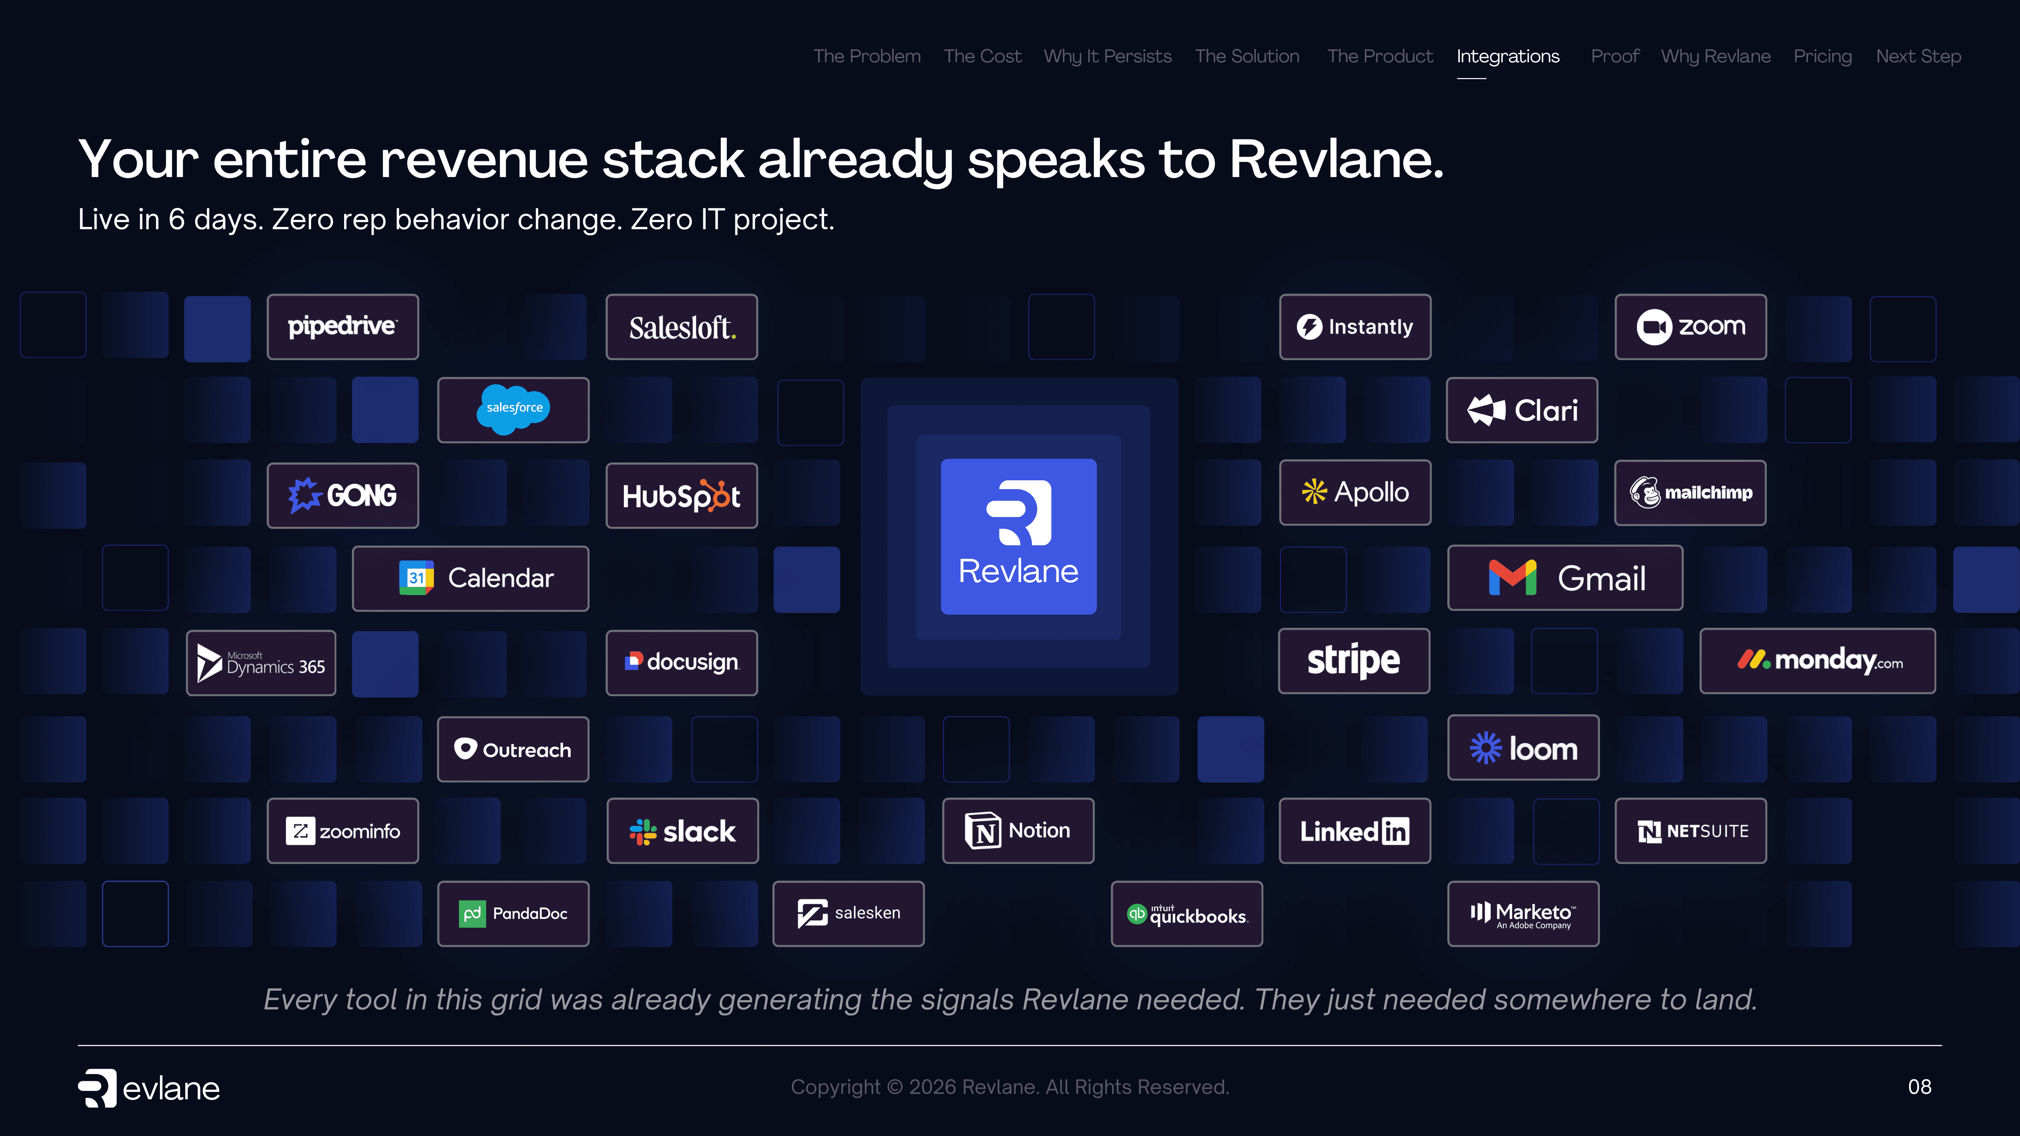Image resolution: width=2020 pixels, height=1136 pixels.
Task: Go to The Problem section
Action: point(867,57)
